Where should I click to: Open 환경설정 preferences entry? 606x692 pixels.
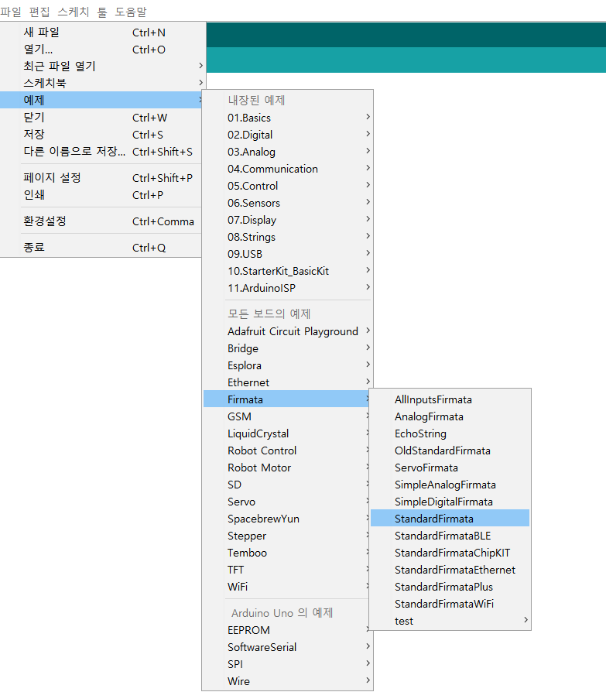102,221
